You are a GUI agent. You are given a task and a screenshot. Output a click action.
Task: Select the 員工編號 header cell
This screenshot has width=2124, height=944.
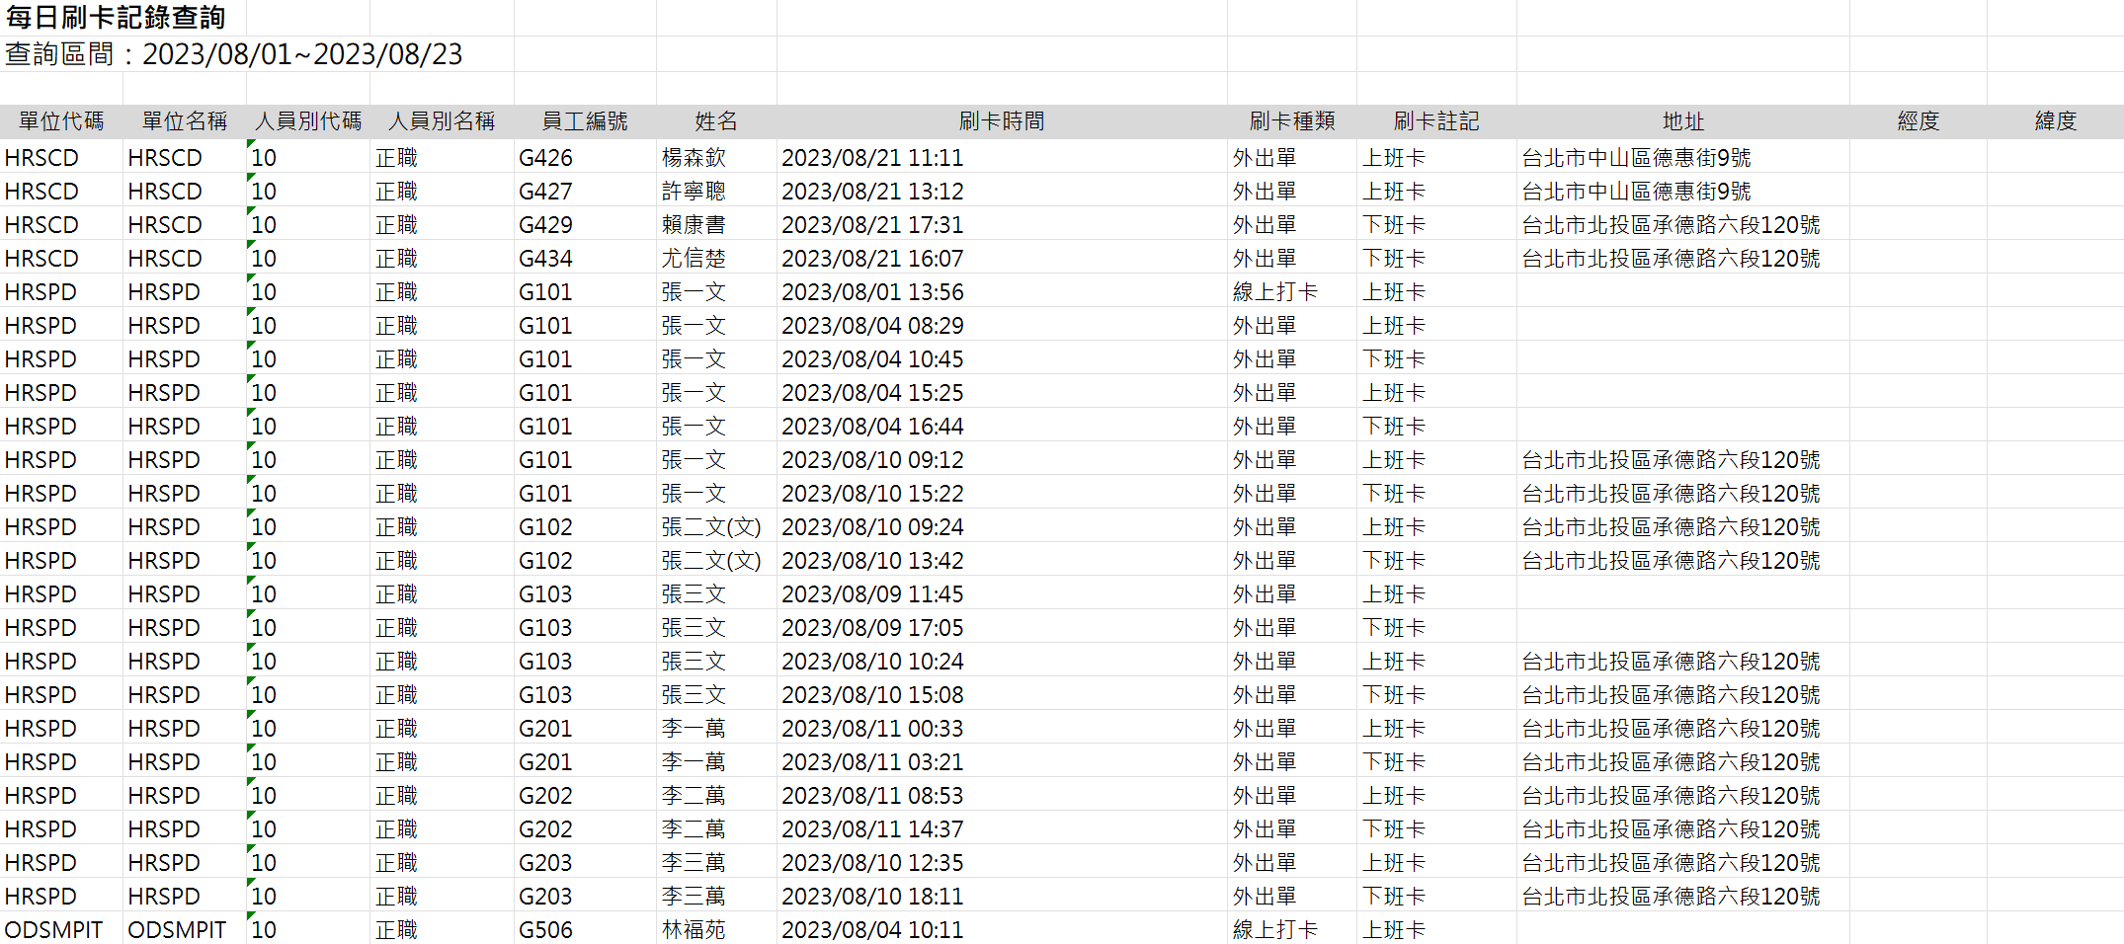pyautogui.click(x=585, y=121)
